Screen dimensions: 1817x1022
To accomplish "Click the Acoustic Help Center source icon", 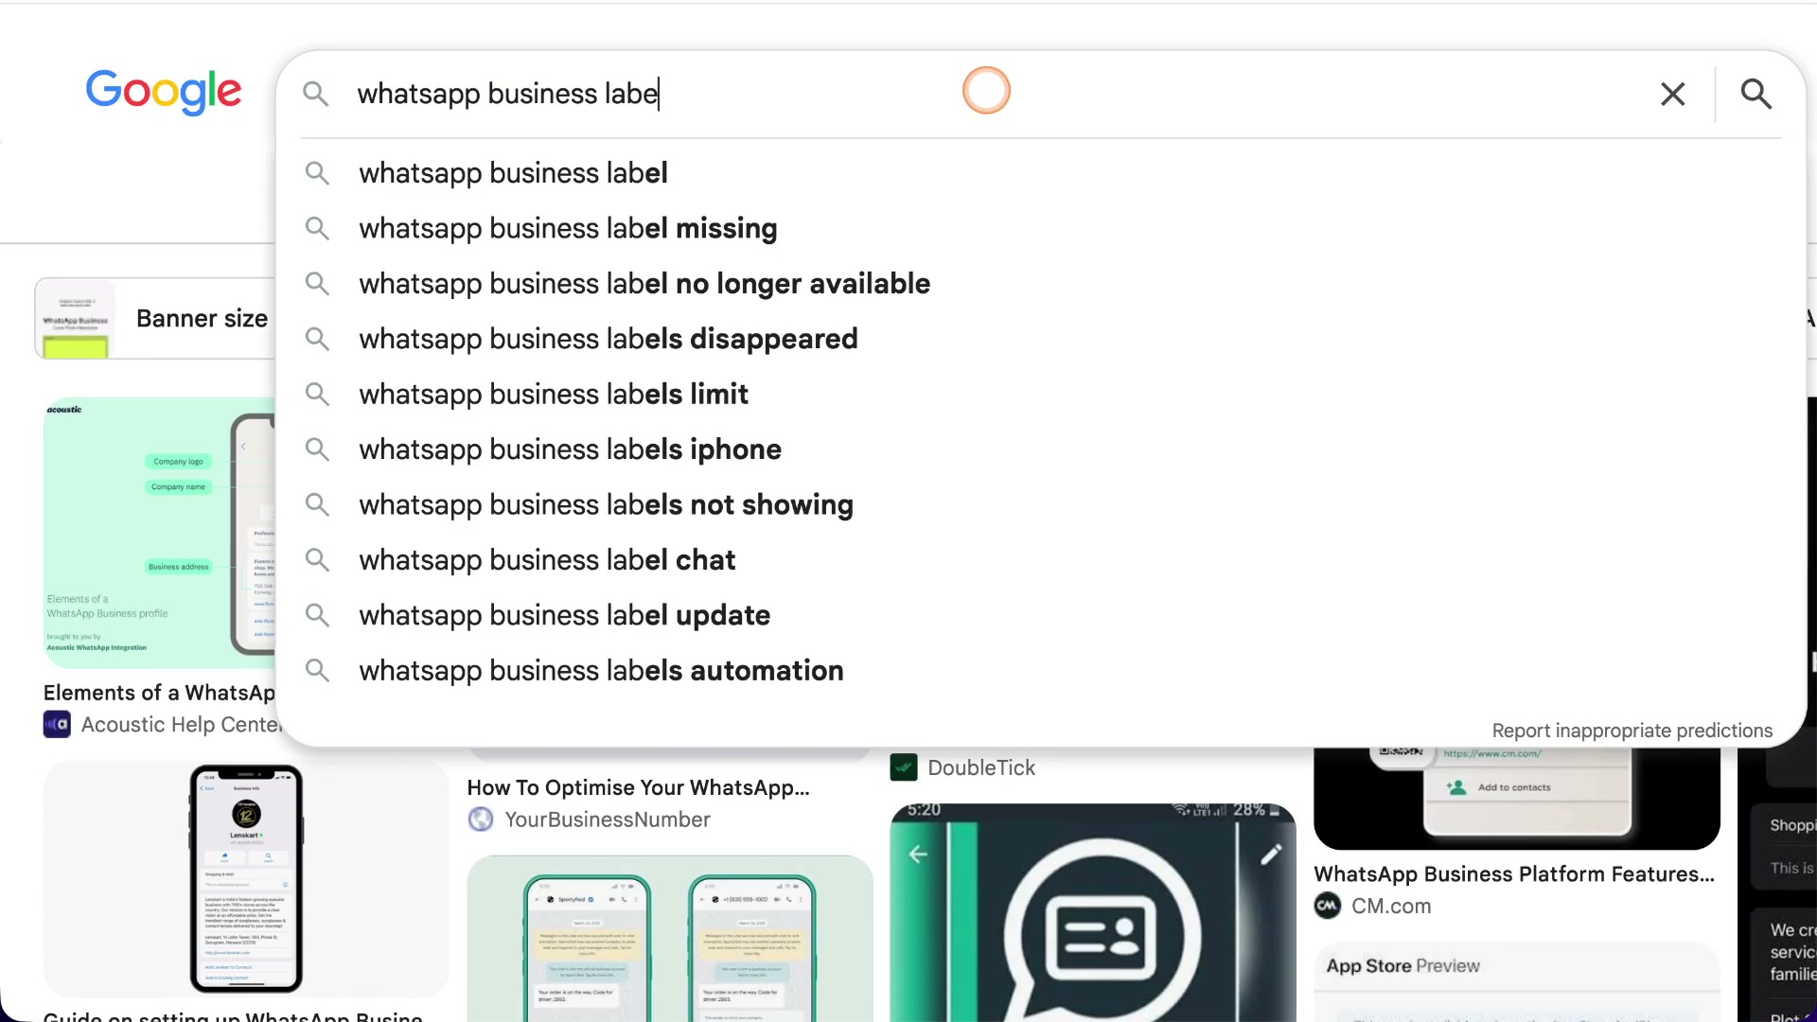I will pyautogui.click(x=57, y=725).
